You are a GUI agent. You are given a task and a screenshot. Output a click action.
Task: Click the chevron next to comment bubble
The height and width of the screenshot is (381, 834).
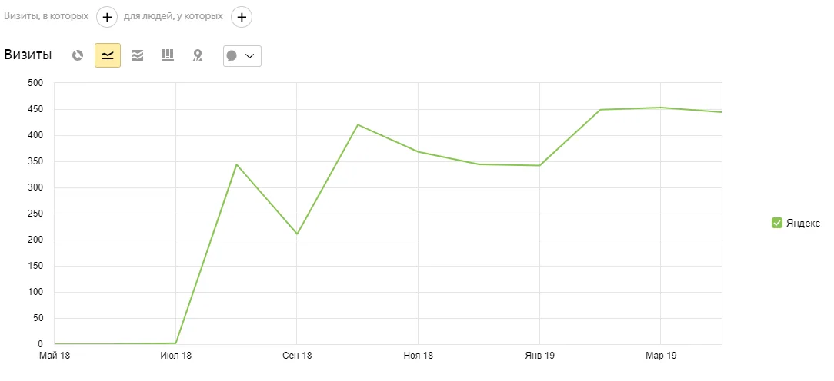click(x=250, y=56)
